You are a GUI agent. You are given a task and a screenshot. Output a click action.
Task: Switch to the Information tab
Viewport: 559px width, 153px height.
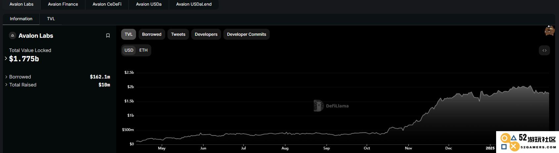point(21,19)
